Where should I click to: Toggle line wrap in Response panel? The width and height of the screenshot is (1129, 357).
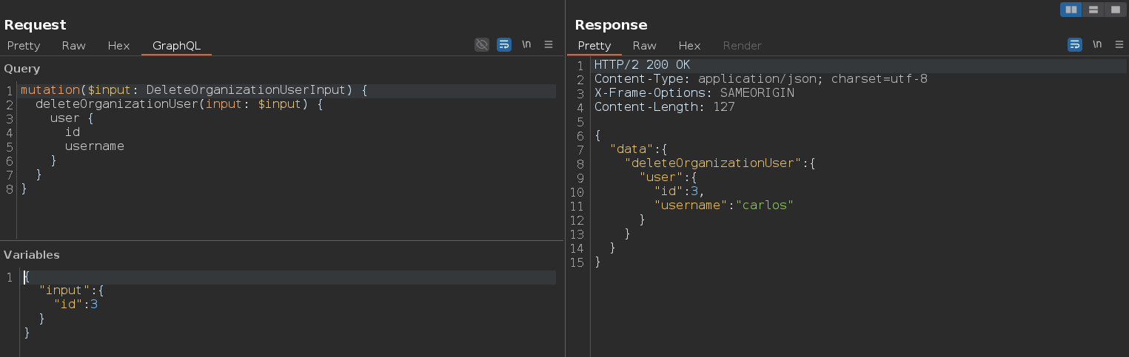click(1075, 44)
